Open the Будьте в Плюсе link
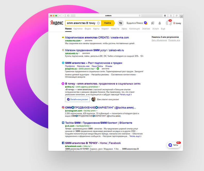 point(135,23)
